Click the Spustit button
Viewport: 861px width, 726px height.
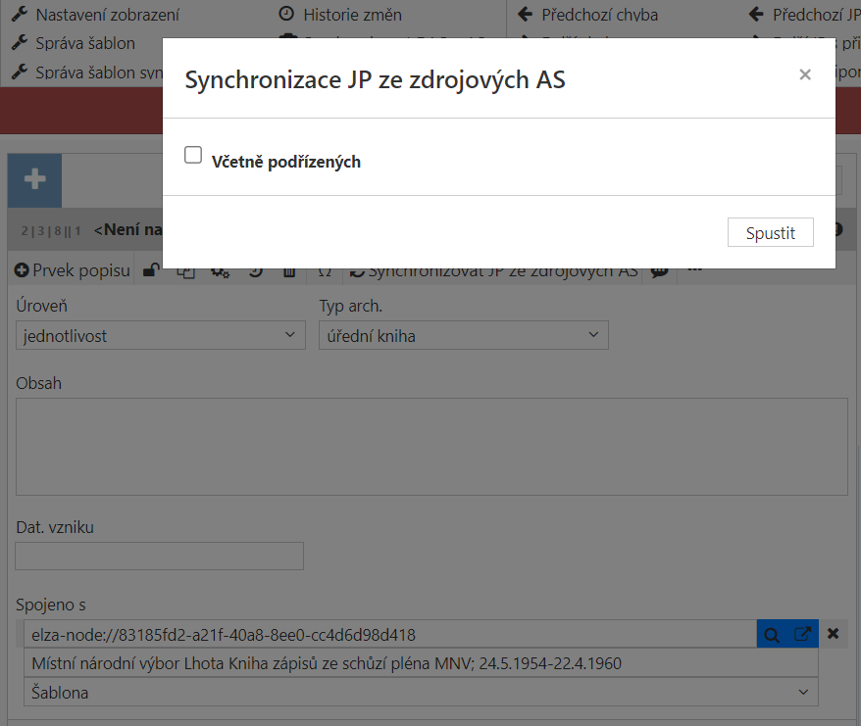[770, 232]
